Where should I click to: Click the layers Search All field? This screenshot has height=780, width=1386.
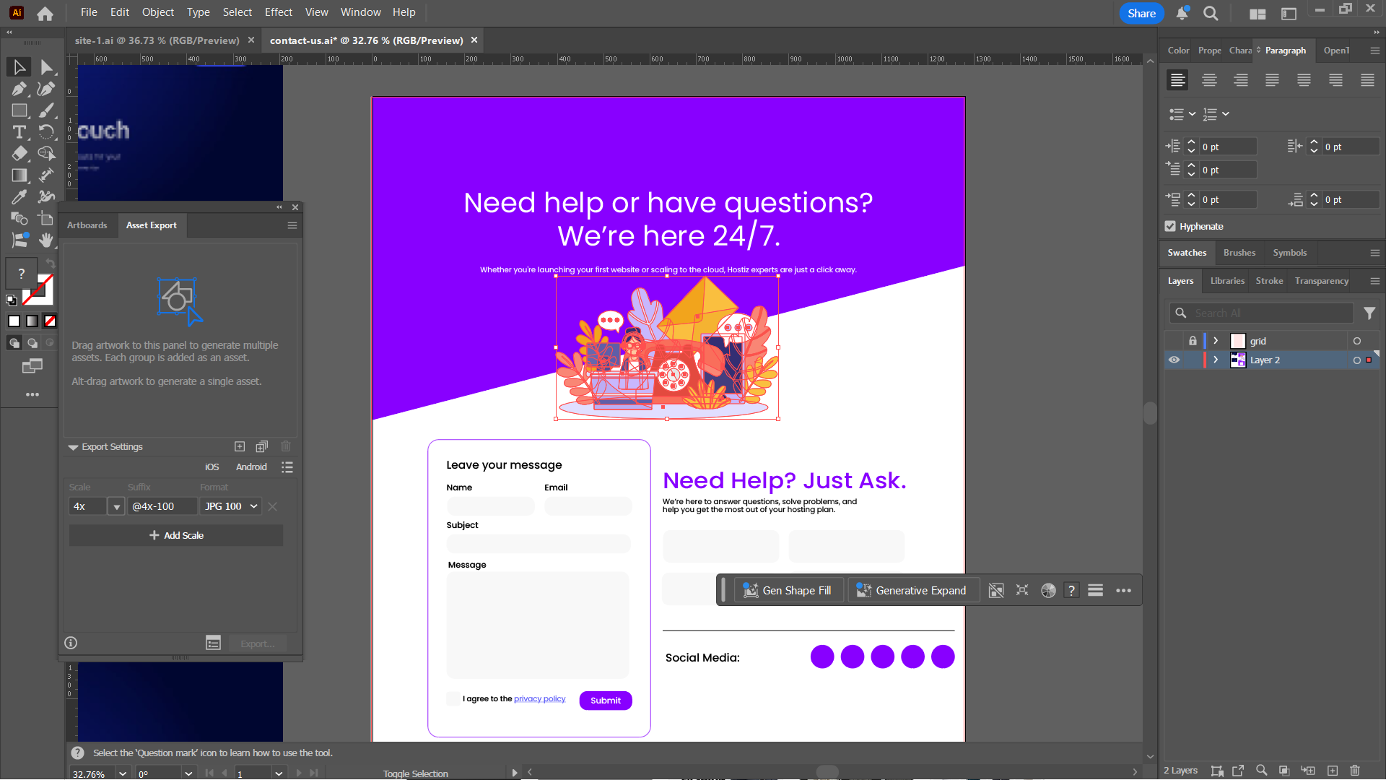click(1267, 313)
